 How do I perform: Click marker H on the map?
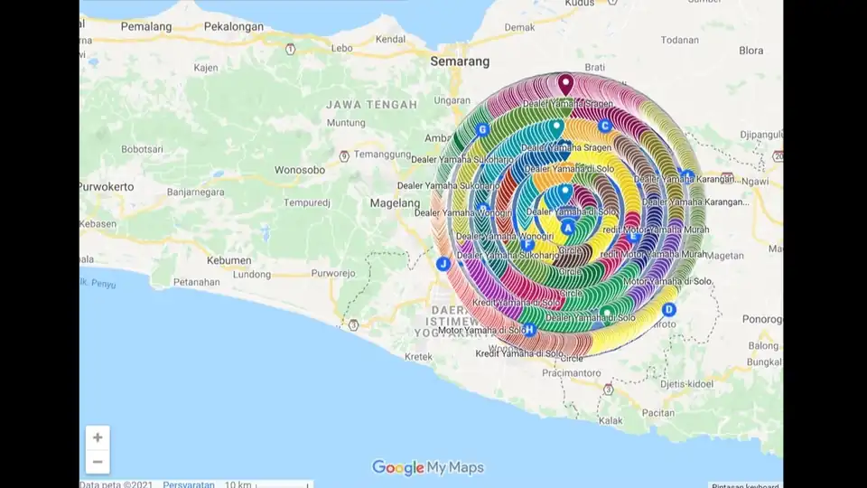coord(529,330)
